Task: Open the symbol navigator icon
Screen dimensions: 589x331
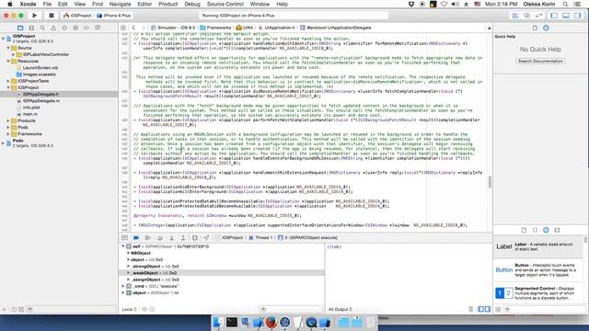Action: pyautogui.click(x=31, y=28)
